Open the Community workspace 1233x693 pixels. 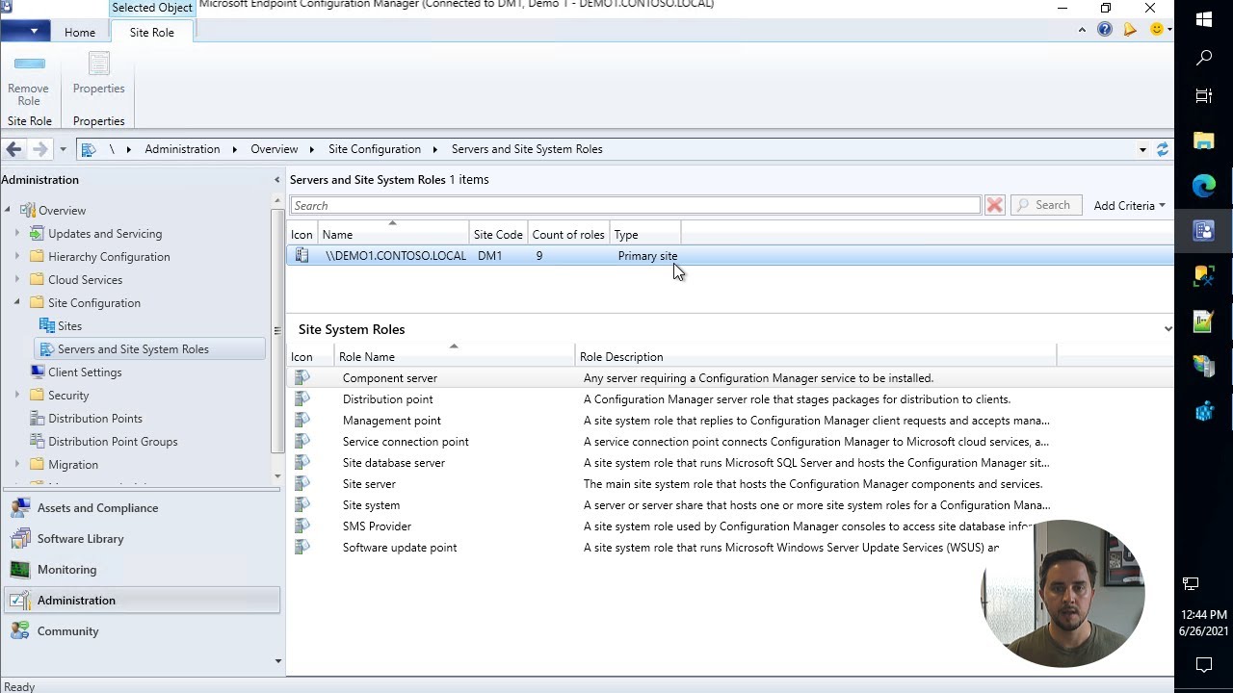click(x=142, y=631)
